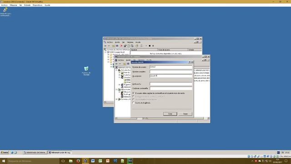
Task: Open the Máquina menu in VirtualBox
Action: click(x=13, y=5)
